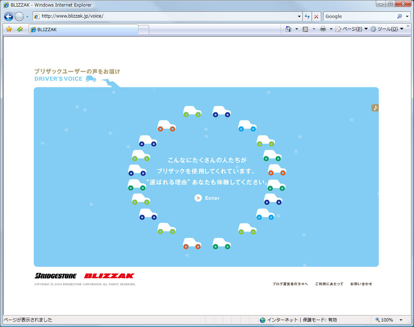Click the Print icon
Screen dimensions: 414x327
click(x=323, y=29)
